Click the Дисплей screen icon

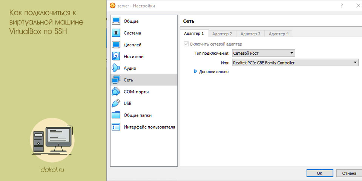116,45
